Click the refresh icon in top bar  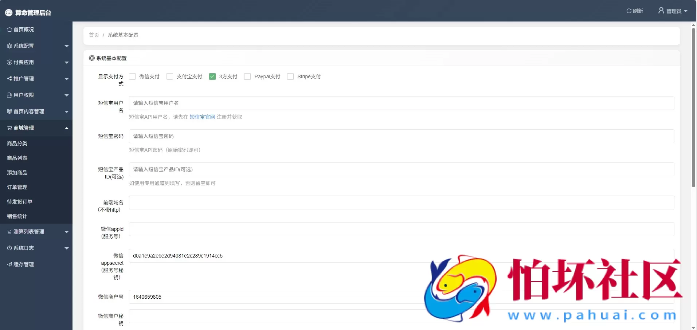tap(629, 11)
